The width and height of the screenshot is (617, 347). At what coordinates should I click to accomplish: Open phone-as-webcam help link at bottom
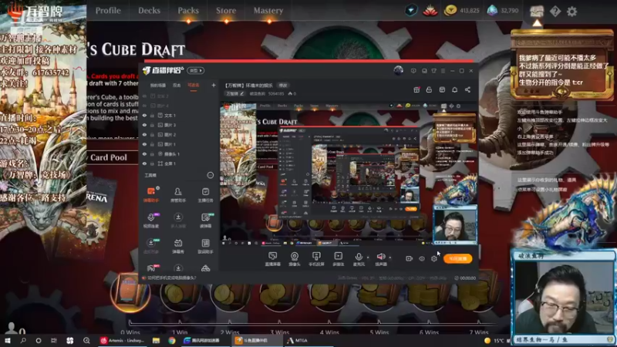point(170,278)
